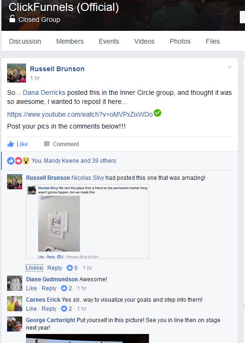Click the blue like reaction icon in summary
Screen dimensions: 245x343
click(x=11, y=161)
